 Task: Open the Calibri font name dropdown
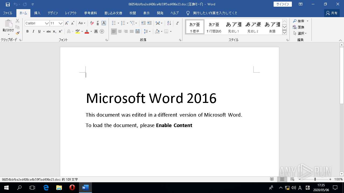[47, 23]
